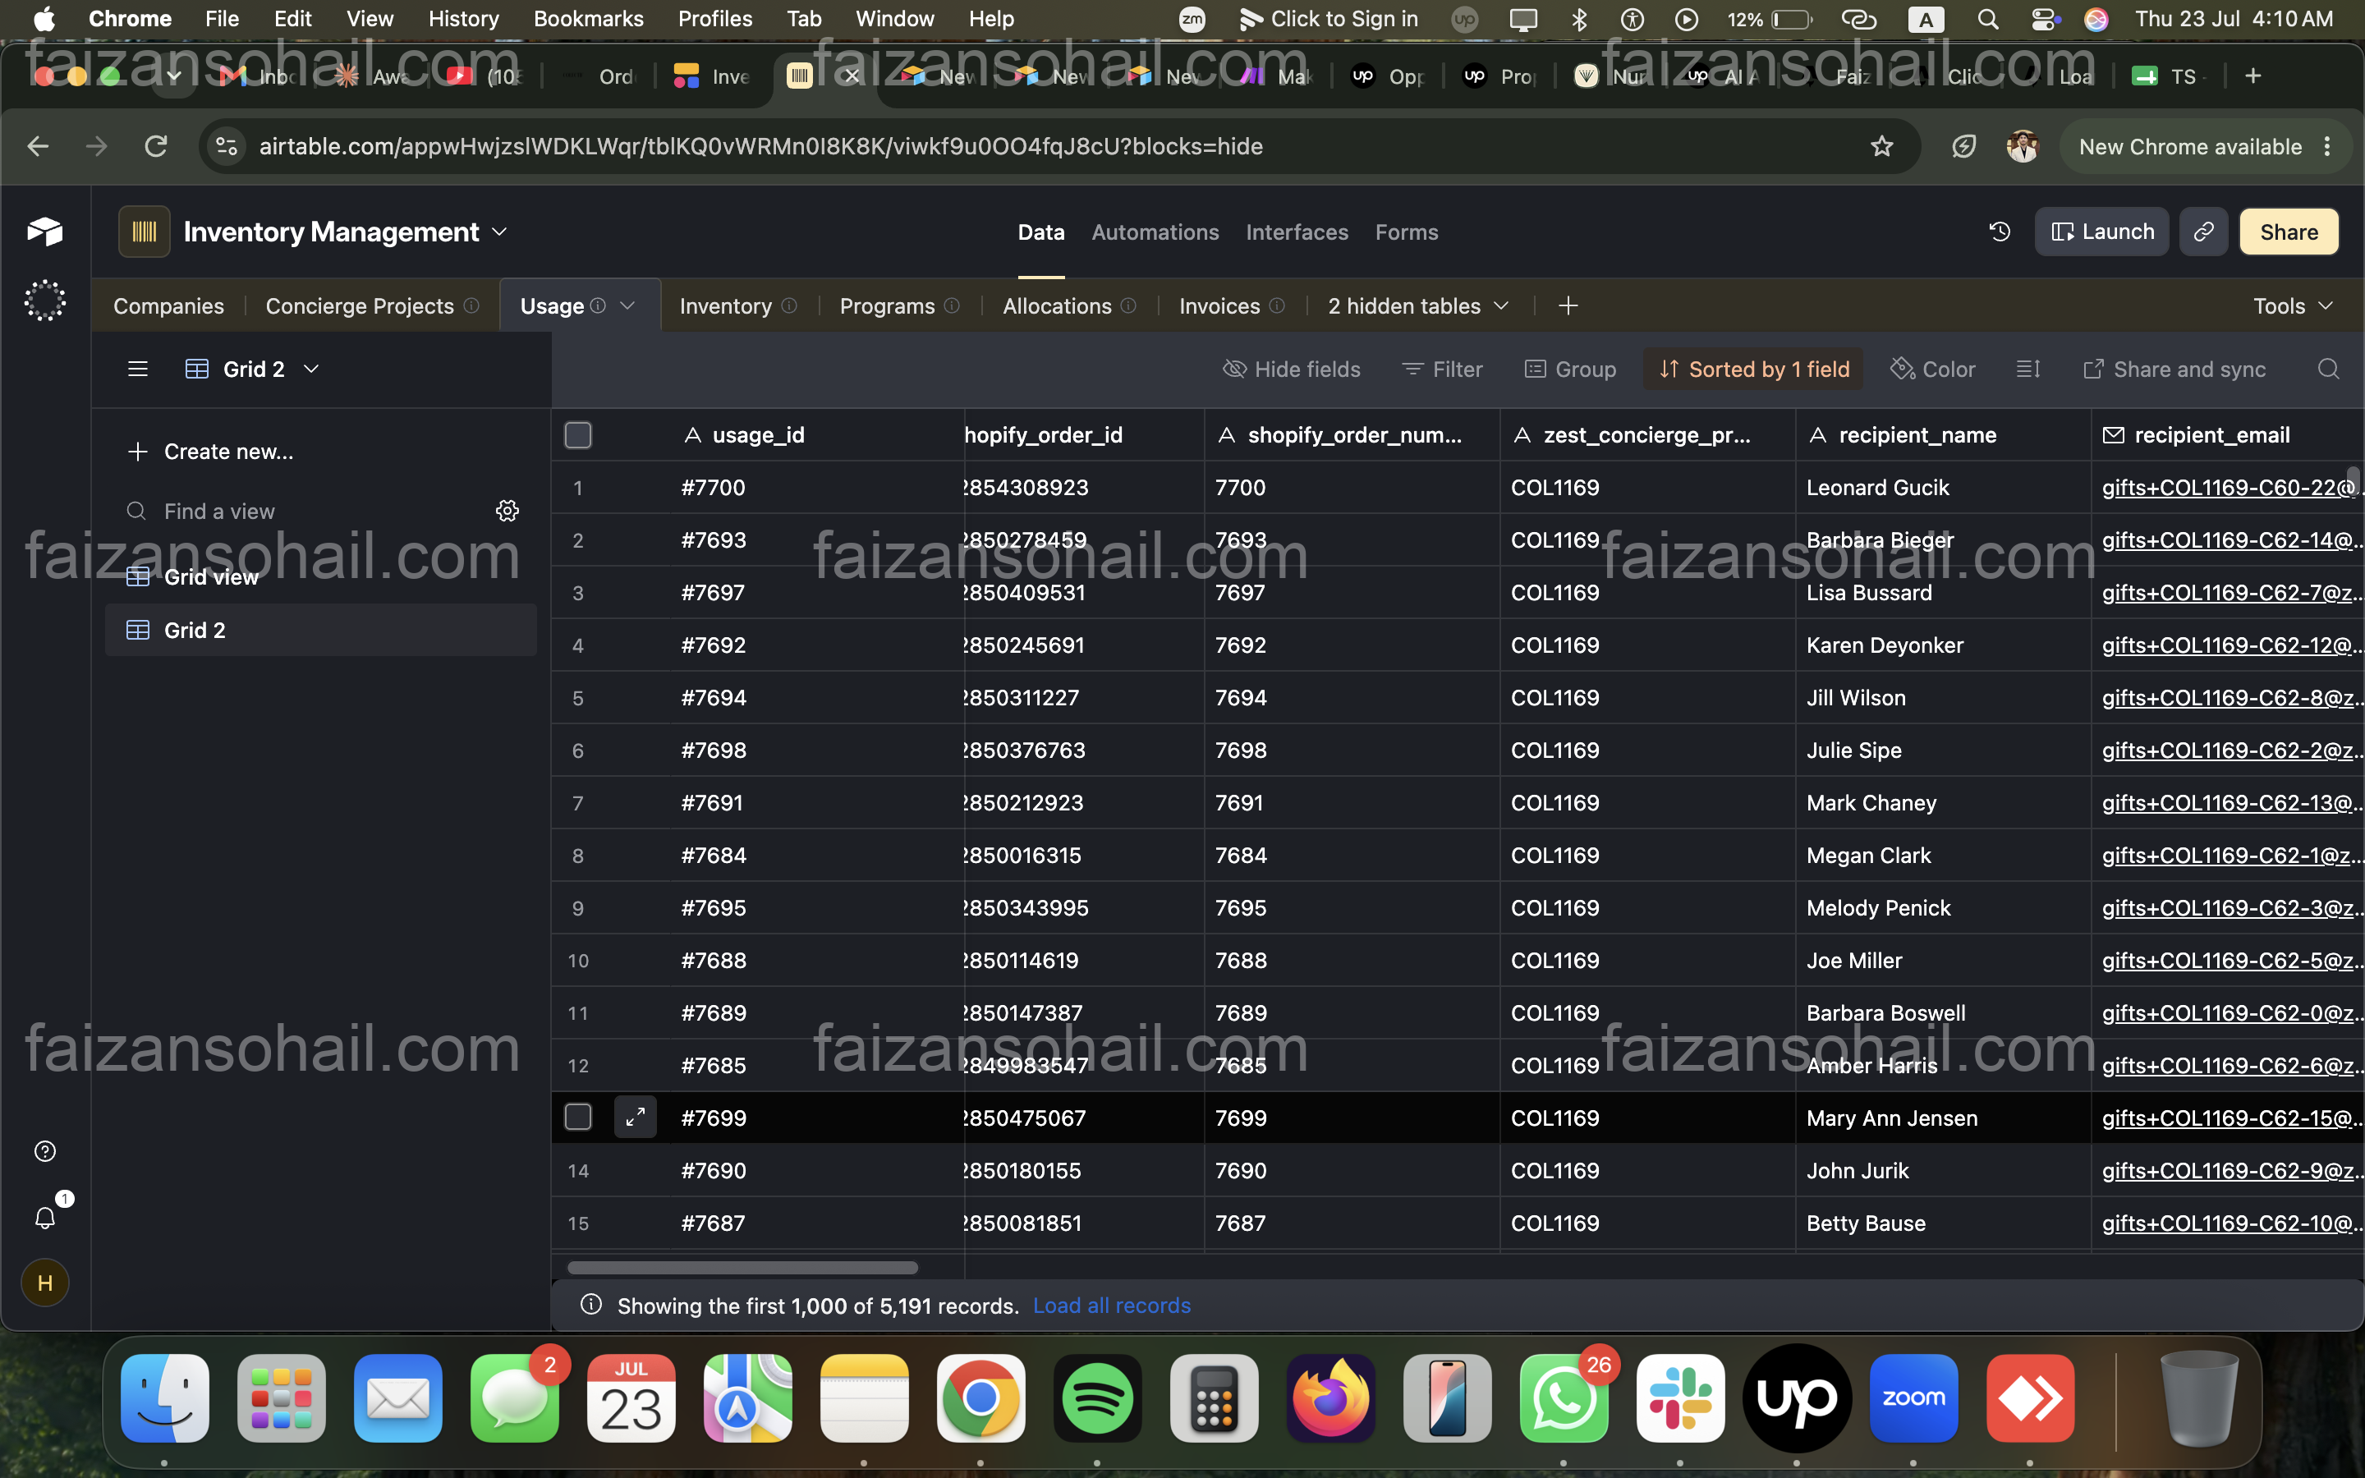This screenshot has height=1478, width=2365.
Task: Check the row checkbox for #7699
Action: (x=577, y=1117)
